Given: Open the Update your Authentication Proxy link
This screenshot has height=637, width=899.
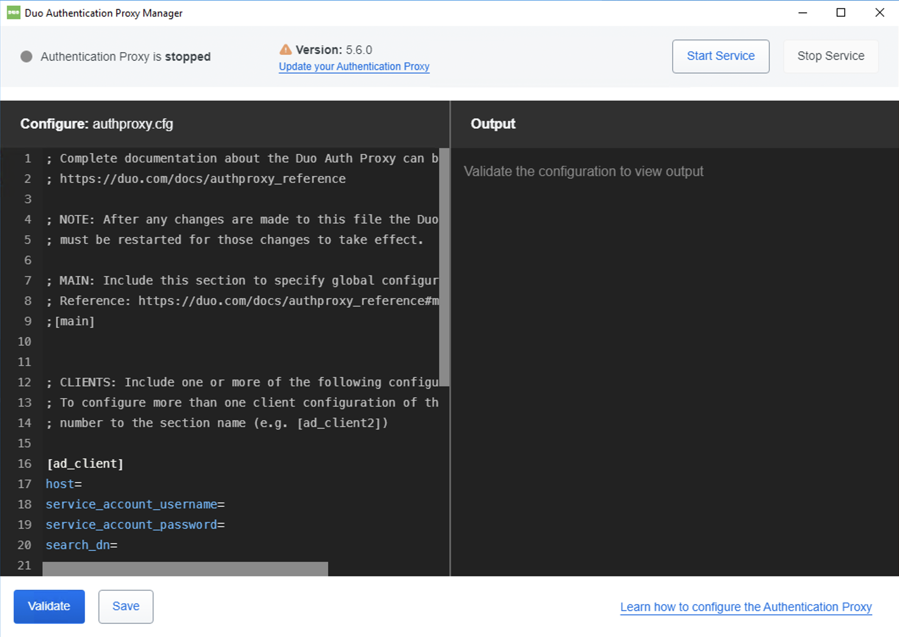Looking at the screenshot, I should click(354, 67).
